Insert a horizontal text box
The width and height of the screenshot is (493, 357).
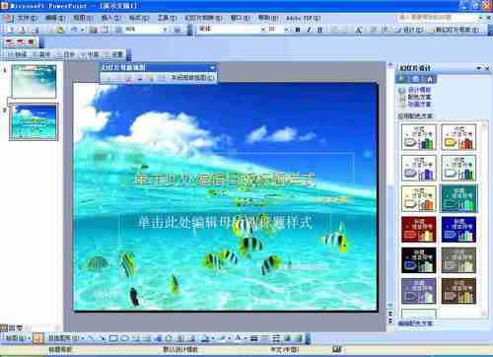coord(136,338)
